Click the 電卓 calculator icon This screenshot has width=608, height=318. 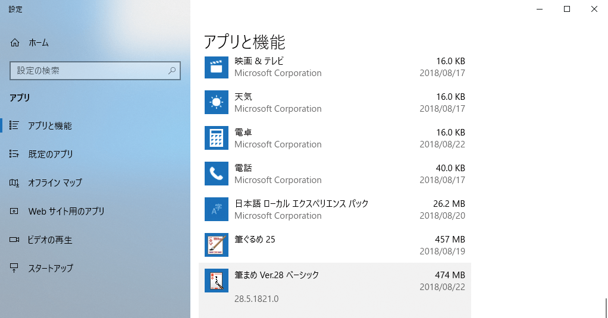(x=217, y=138)
